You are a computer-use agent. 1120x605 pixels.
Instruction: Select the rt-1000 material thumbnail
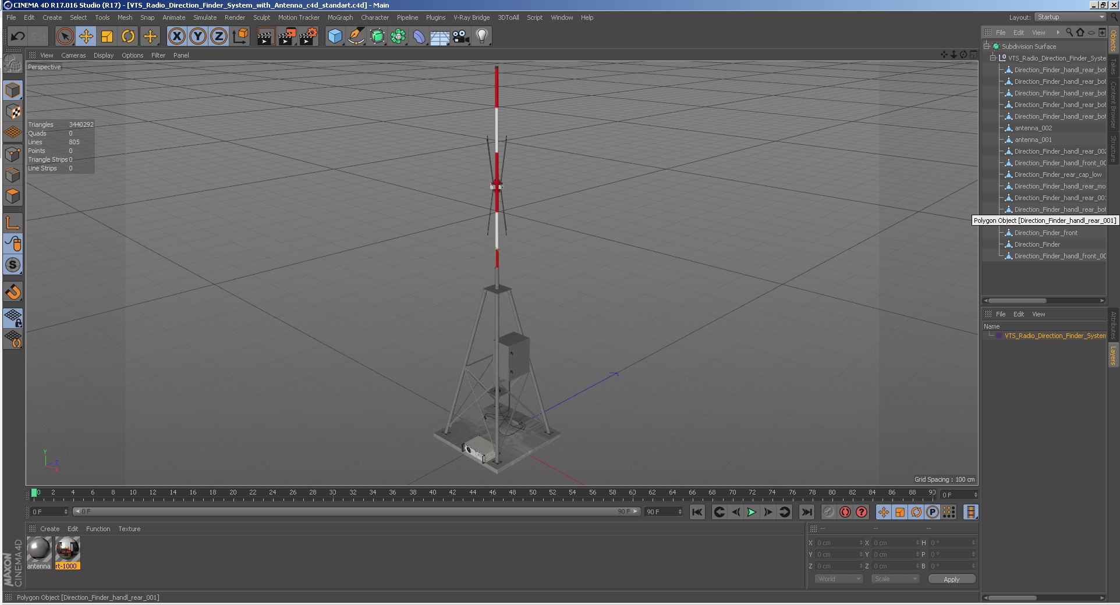tap(68, 549)
